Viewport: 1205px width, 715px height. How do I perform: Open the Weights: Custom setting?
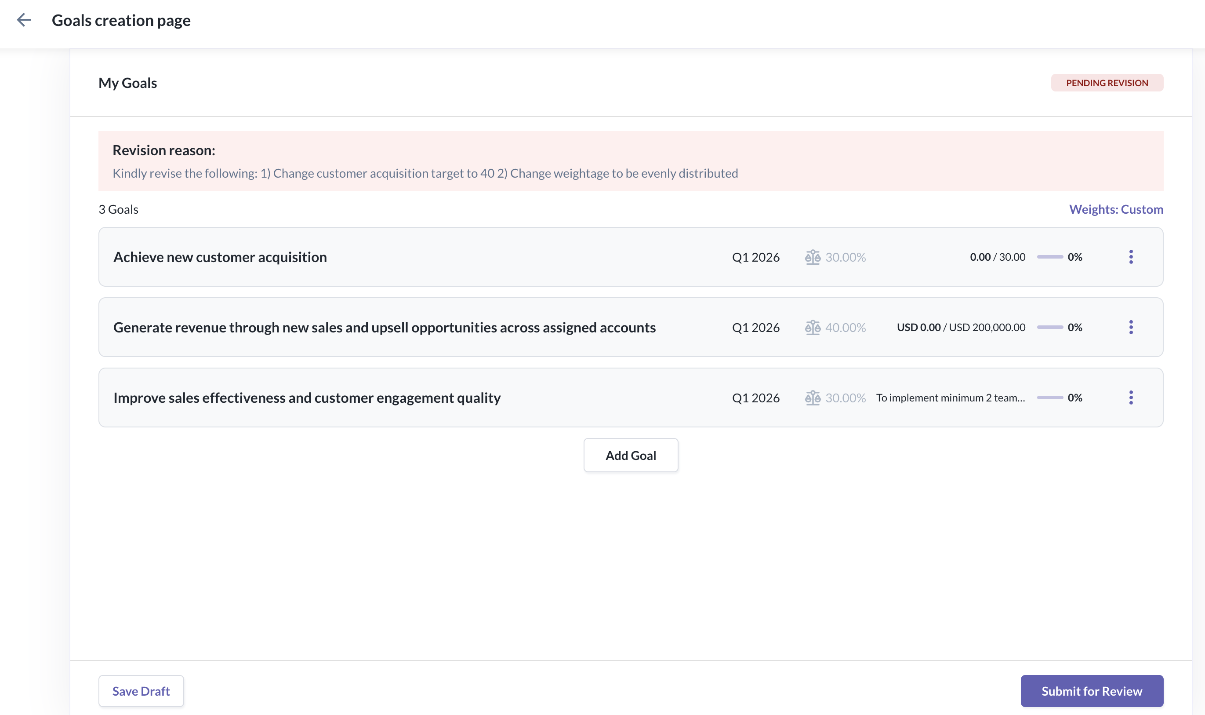pos(1115,209)
